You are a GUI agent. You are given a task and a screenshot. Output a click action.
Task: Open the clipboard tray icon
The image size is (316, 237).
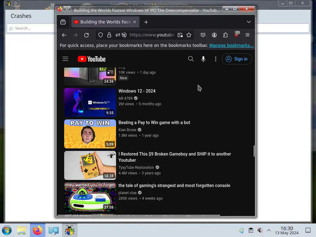(x=251, y=230)
